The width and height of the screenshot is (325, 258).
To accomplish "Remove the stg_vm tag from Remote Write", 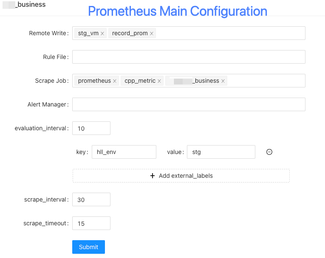I will click(x=102, y=34).
